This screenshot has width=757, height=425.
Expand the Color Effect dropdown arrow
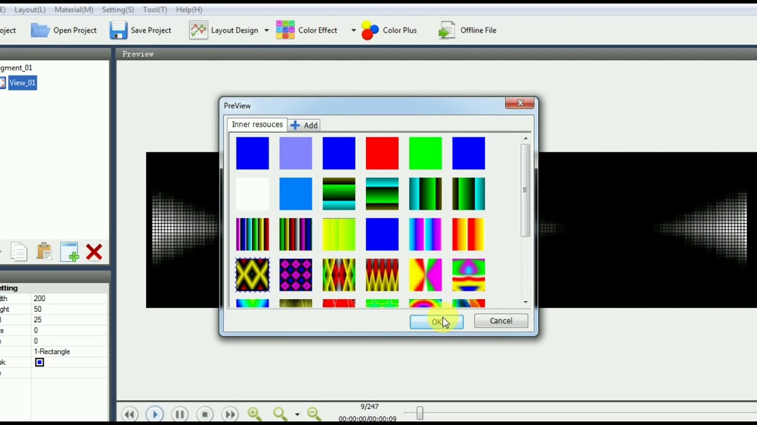click(353, 30)
